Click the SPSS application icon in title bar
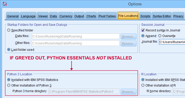The height and width of the screenshot is (98, 185). (x=5, y=4)
